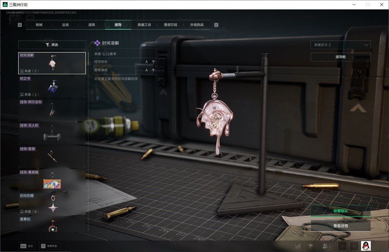Select the 时之书 charm thumbnail
Screen dimensions: 389x252
52,86
